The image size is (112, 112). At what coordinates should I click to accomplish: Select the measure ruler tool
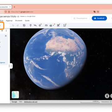(46, 25)
